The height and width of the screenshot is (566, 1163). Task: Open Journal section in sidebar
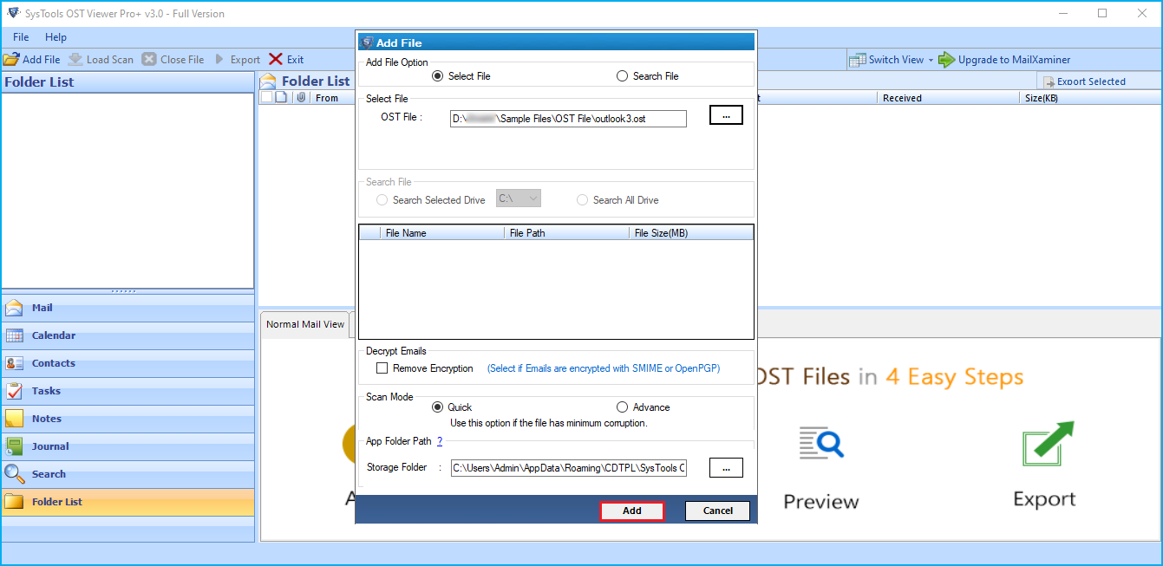127,446
